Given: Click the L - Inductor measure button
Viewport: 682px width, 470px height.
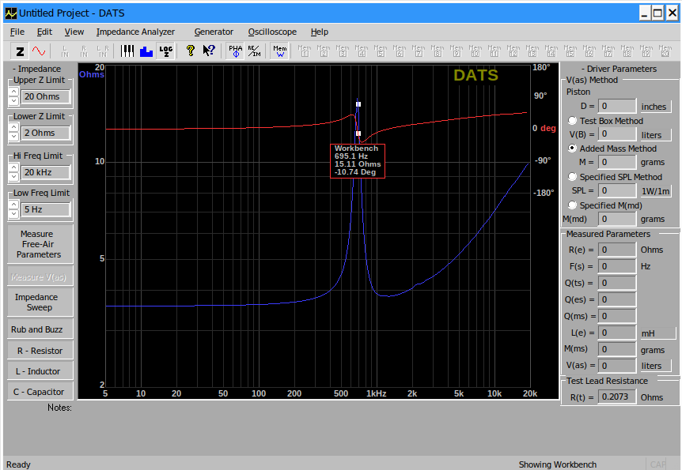Looking at the screenshot, I should click(40, 371).
